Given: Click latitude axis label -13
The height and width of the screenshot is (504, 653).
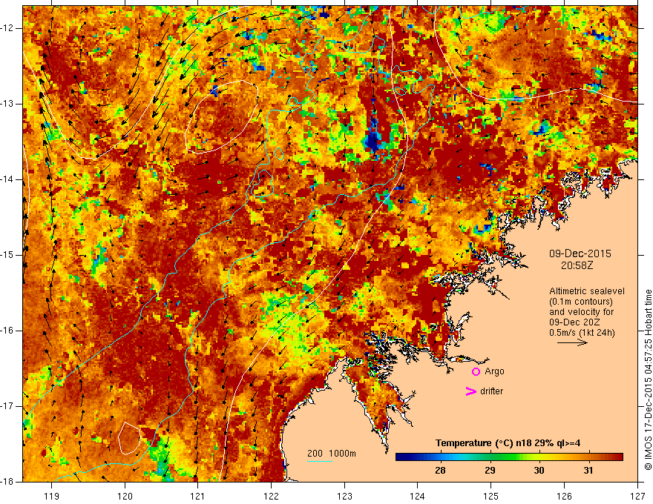Looking at the screenshot, I should [x=7, y=104].
